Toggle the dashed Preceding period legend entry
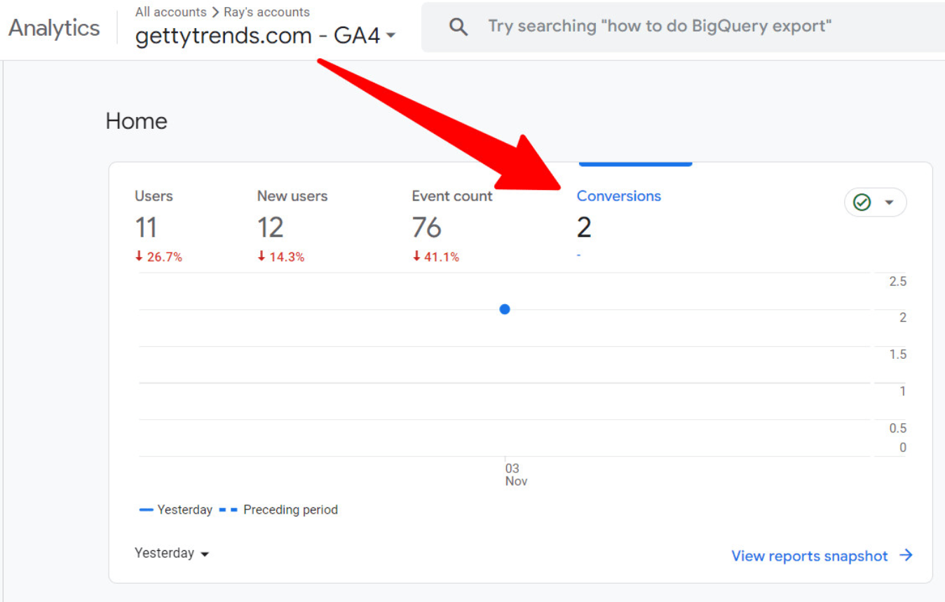 pyautogui.click(x=278, y=509)
